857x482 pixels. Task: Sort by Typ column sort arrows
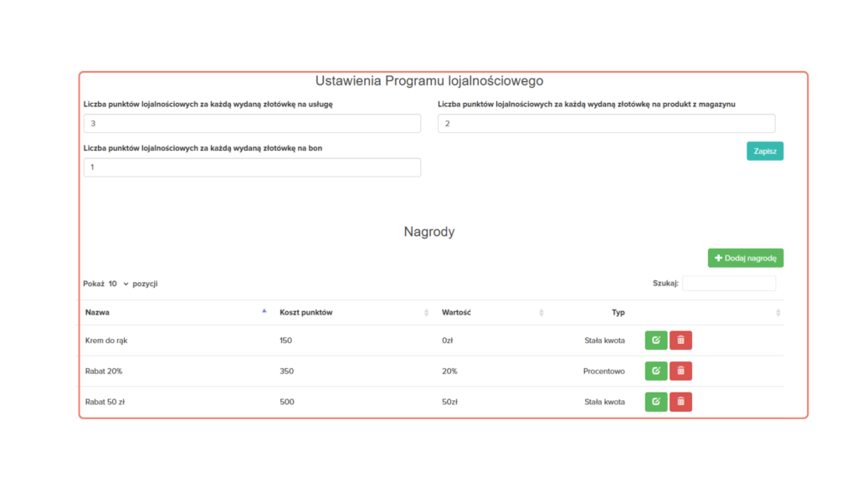coord(777,313)
